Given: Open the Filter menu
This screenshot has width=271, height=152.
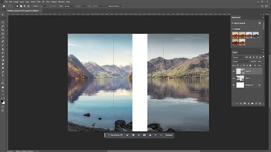Looking at the screenshot, I should click(39, 2).
